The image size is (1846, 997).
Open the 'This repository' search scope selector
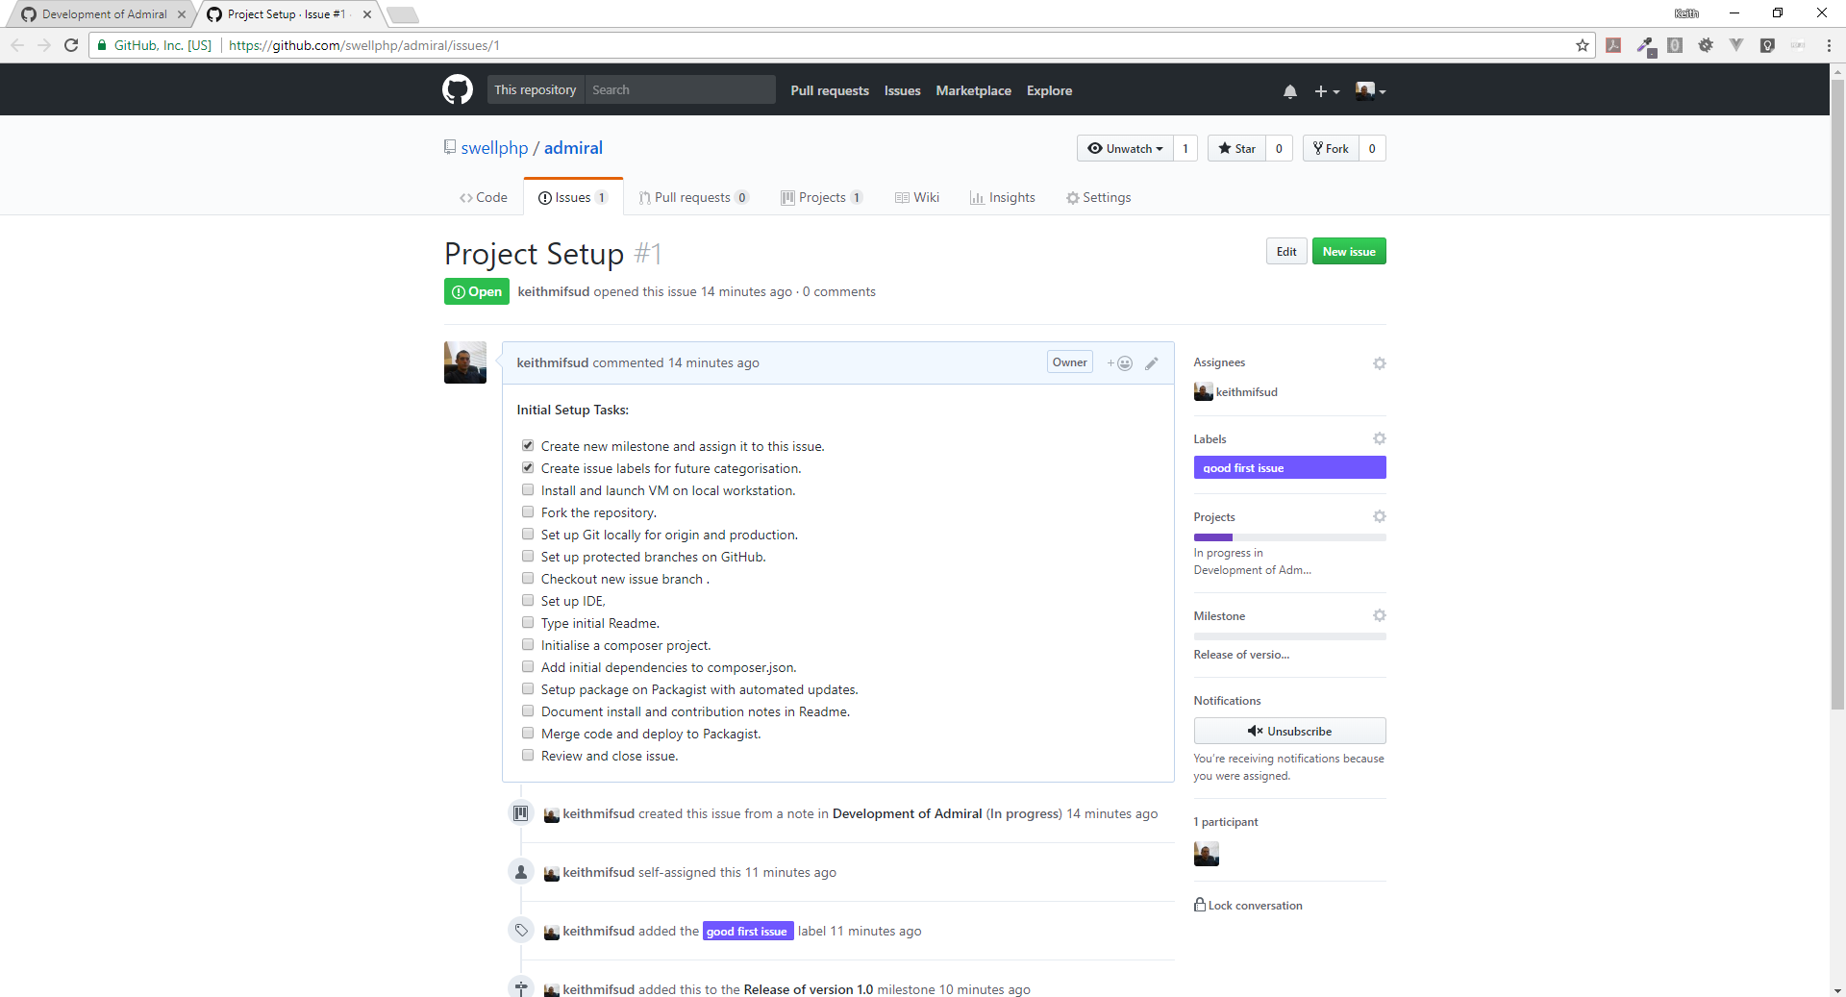(x=535, y=89)
